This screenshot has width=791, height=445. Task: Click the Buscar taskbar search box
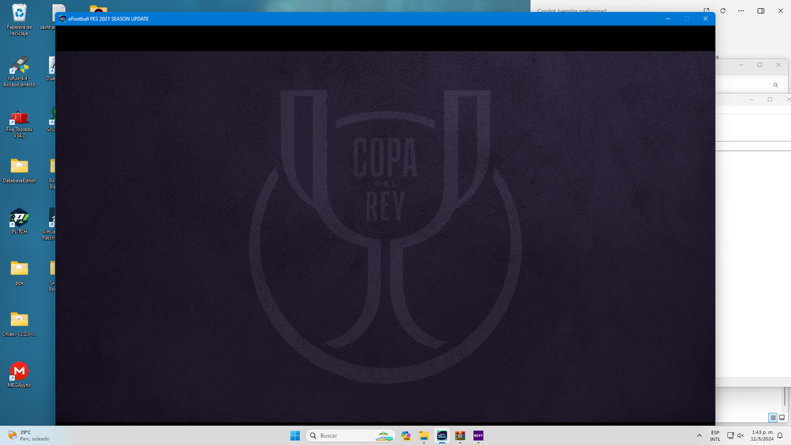tap(350, 436)
